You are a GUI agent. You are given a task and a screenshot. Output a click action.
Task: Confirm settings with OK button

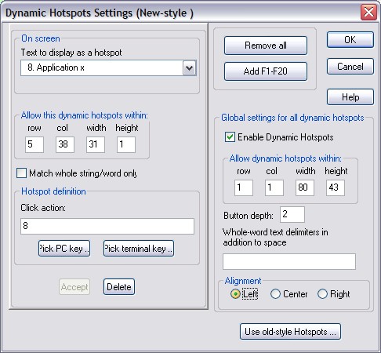coord(350,40)
